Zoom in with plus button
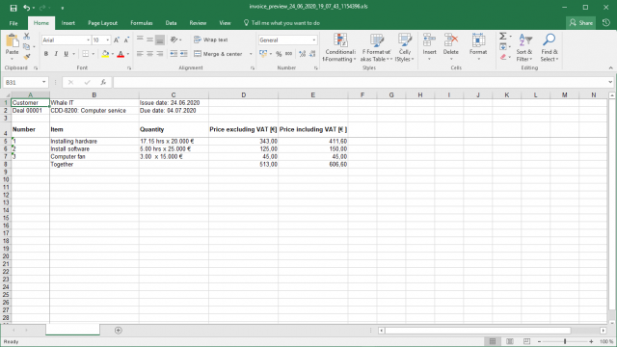 pos(591,341)
